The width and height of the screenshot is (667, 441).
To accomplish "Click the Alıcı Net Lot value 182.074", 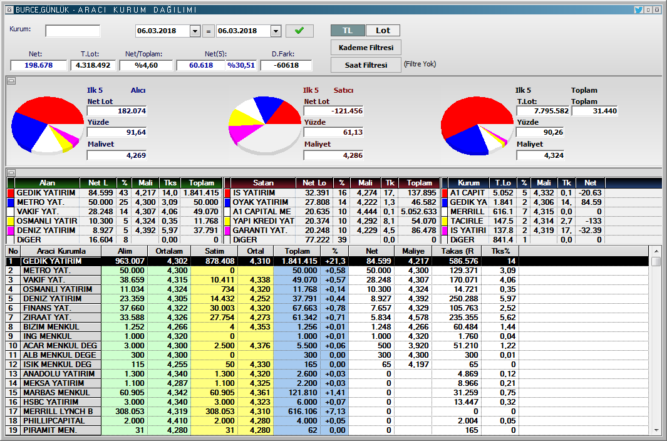I will coord(117,111).
